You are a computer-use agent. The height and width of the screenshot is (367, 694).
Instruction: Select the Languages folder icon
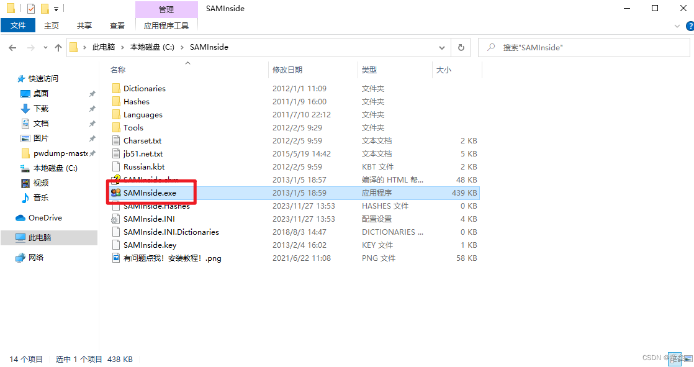pyautogui.click(x=116, y=115)
